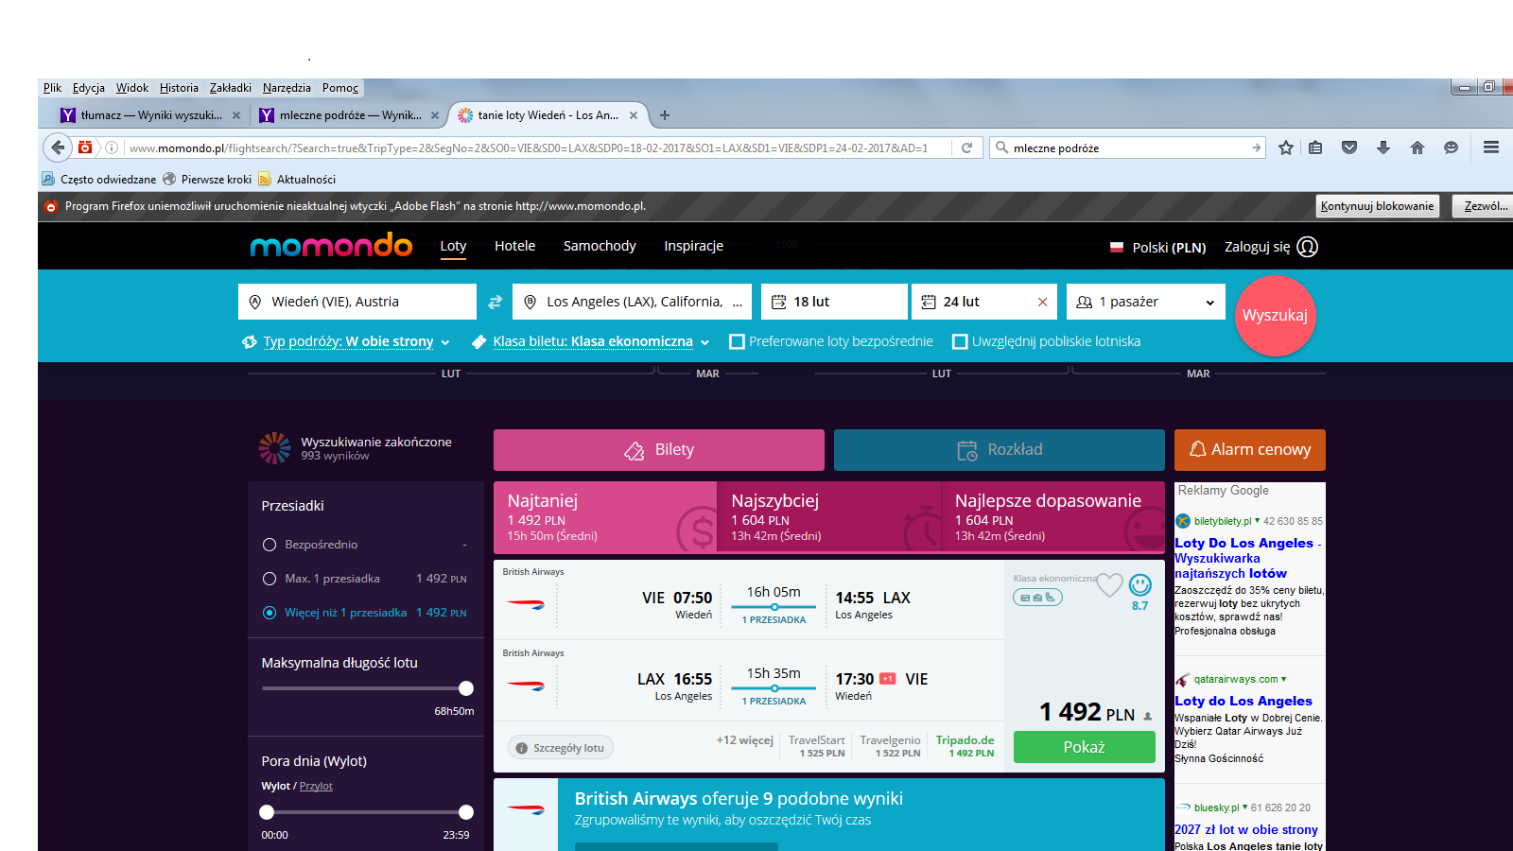Expand the 1 pasażer selector
1513x851 pixels.
1145,302
